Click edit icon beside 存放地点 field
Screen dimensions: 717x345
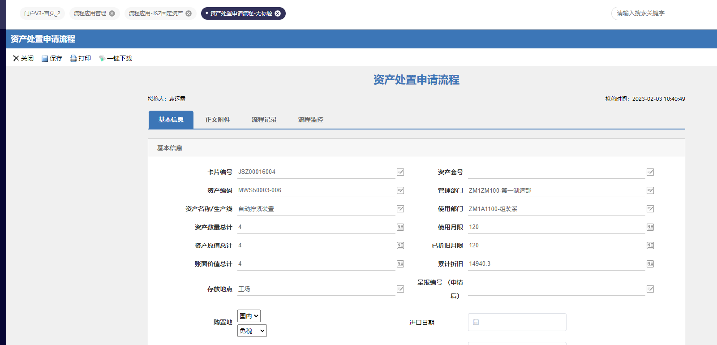[x=400, y=289]
